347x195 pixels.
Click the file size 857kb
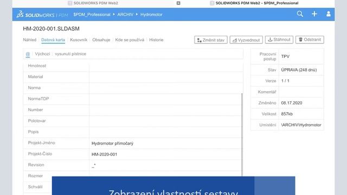click(287, 114)
